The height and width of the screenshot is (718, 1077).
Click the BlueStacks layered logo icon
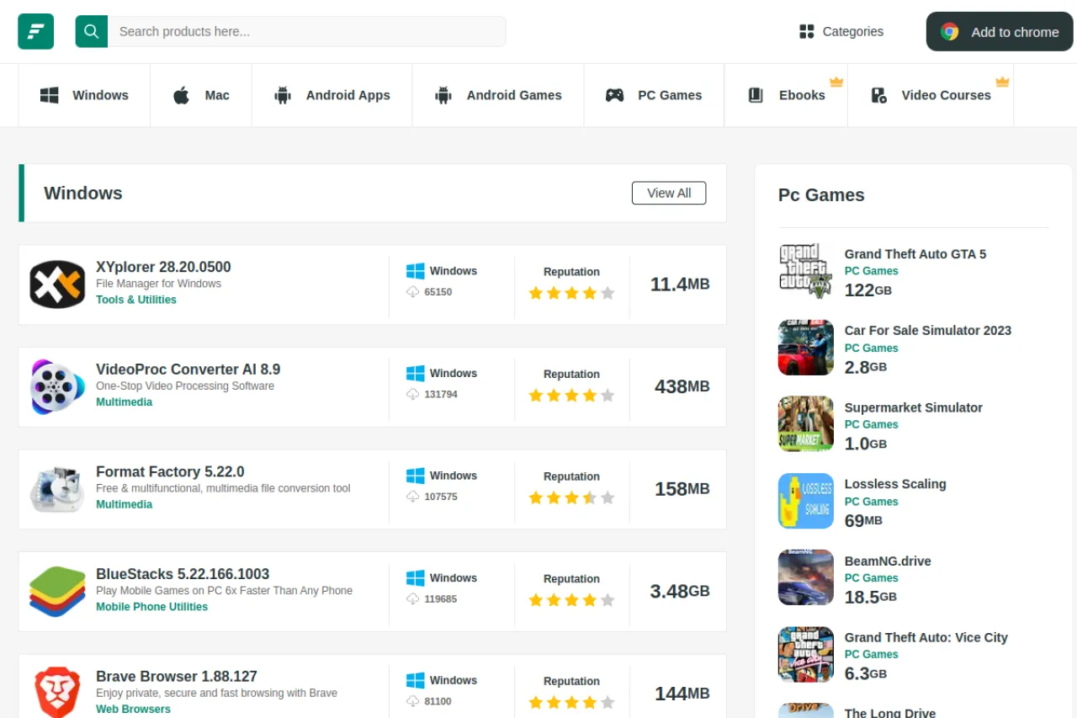coord(57,592)
